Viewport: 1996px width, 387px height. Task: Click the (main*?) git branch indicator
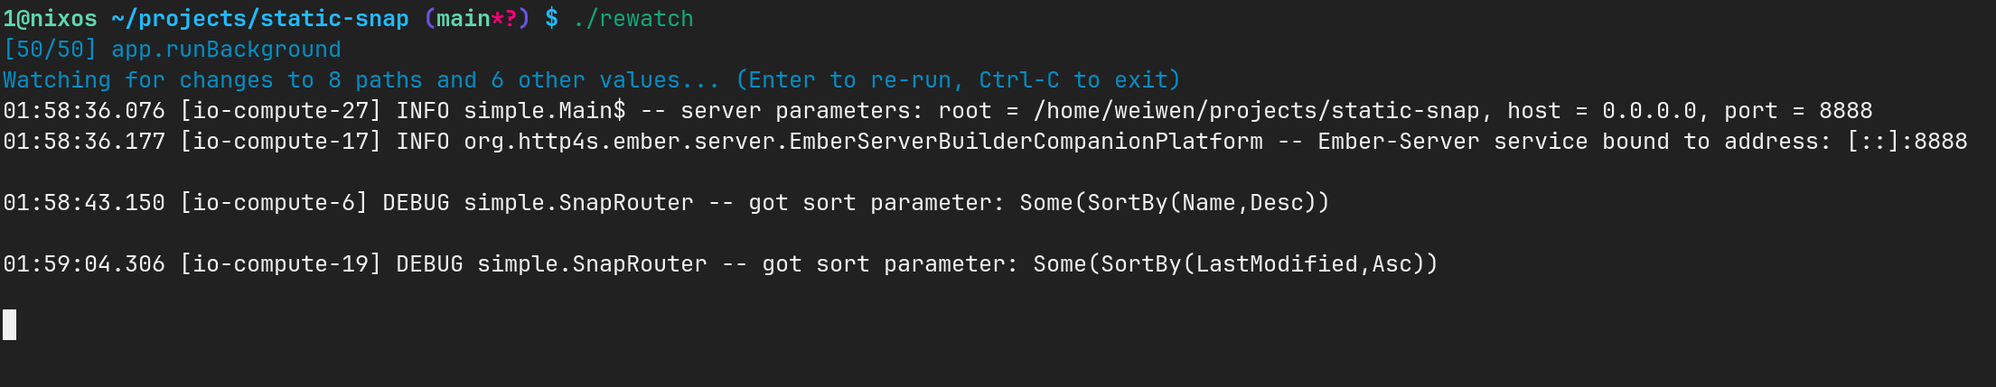(x=477, y=18)
